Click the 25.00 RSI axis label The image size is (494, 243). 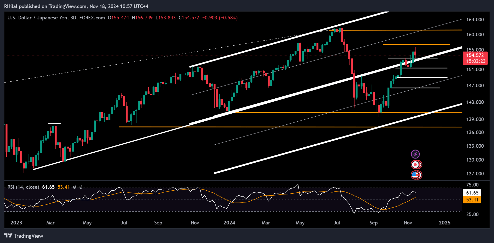click(x=472, y=214)
